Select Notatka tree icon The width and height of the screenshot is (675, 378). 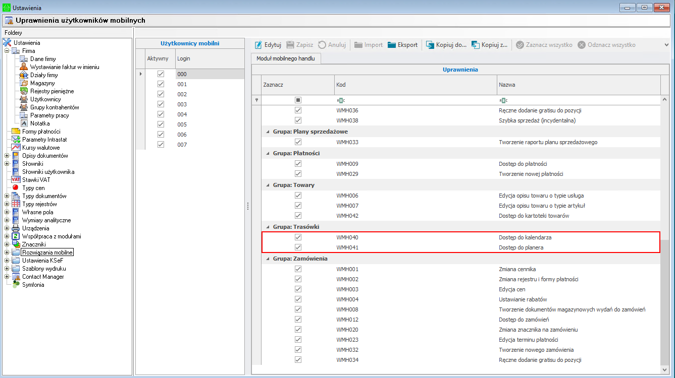click(x=24, y=123)
